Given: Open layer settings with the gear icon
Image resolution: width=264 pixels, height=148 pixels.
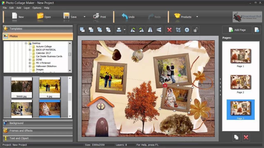Looking at the screenshot, I should pyautogui.click(x=186, y=30).
